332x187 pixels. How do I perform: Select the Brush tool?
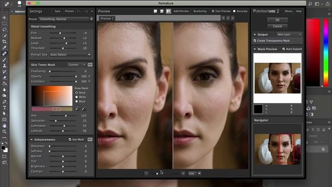[x=4, y=60]
